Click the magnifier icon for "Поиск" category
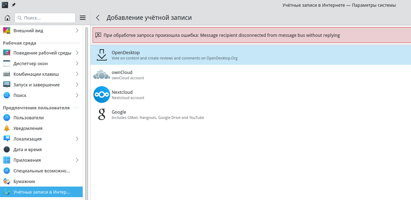 7,95
